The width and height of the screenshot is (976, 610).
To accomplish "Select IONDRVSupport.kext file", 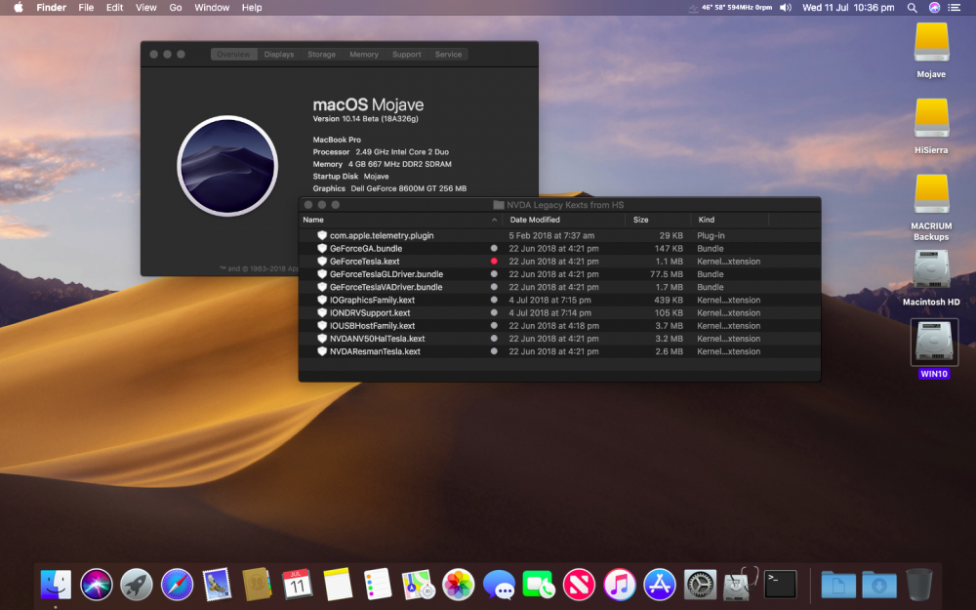I will (559, 312).
